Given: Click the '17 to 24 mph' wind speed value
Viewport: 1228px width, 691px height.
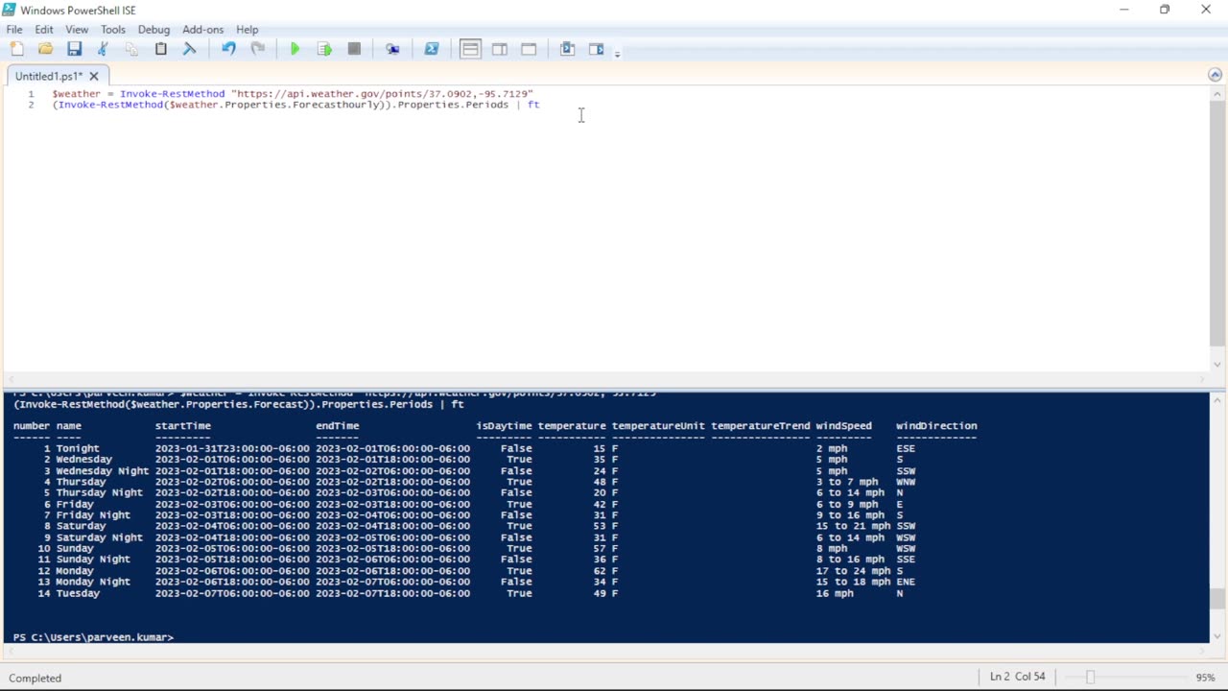Looking at the screenshot, I should pos(853,571).
